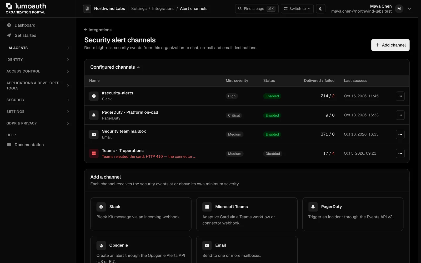Click the Slack icon beside #security-alerts

pos(94,96)
